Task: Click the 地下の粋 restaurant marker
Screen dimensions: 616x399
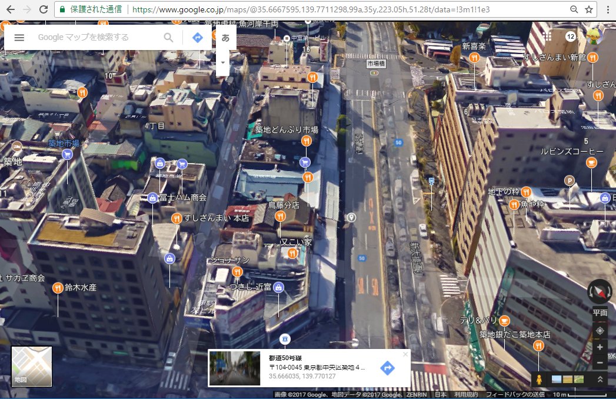Action: click(526, 192)
